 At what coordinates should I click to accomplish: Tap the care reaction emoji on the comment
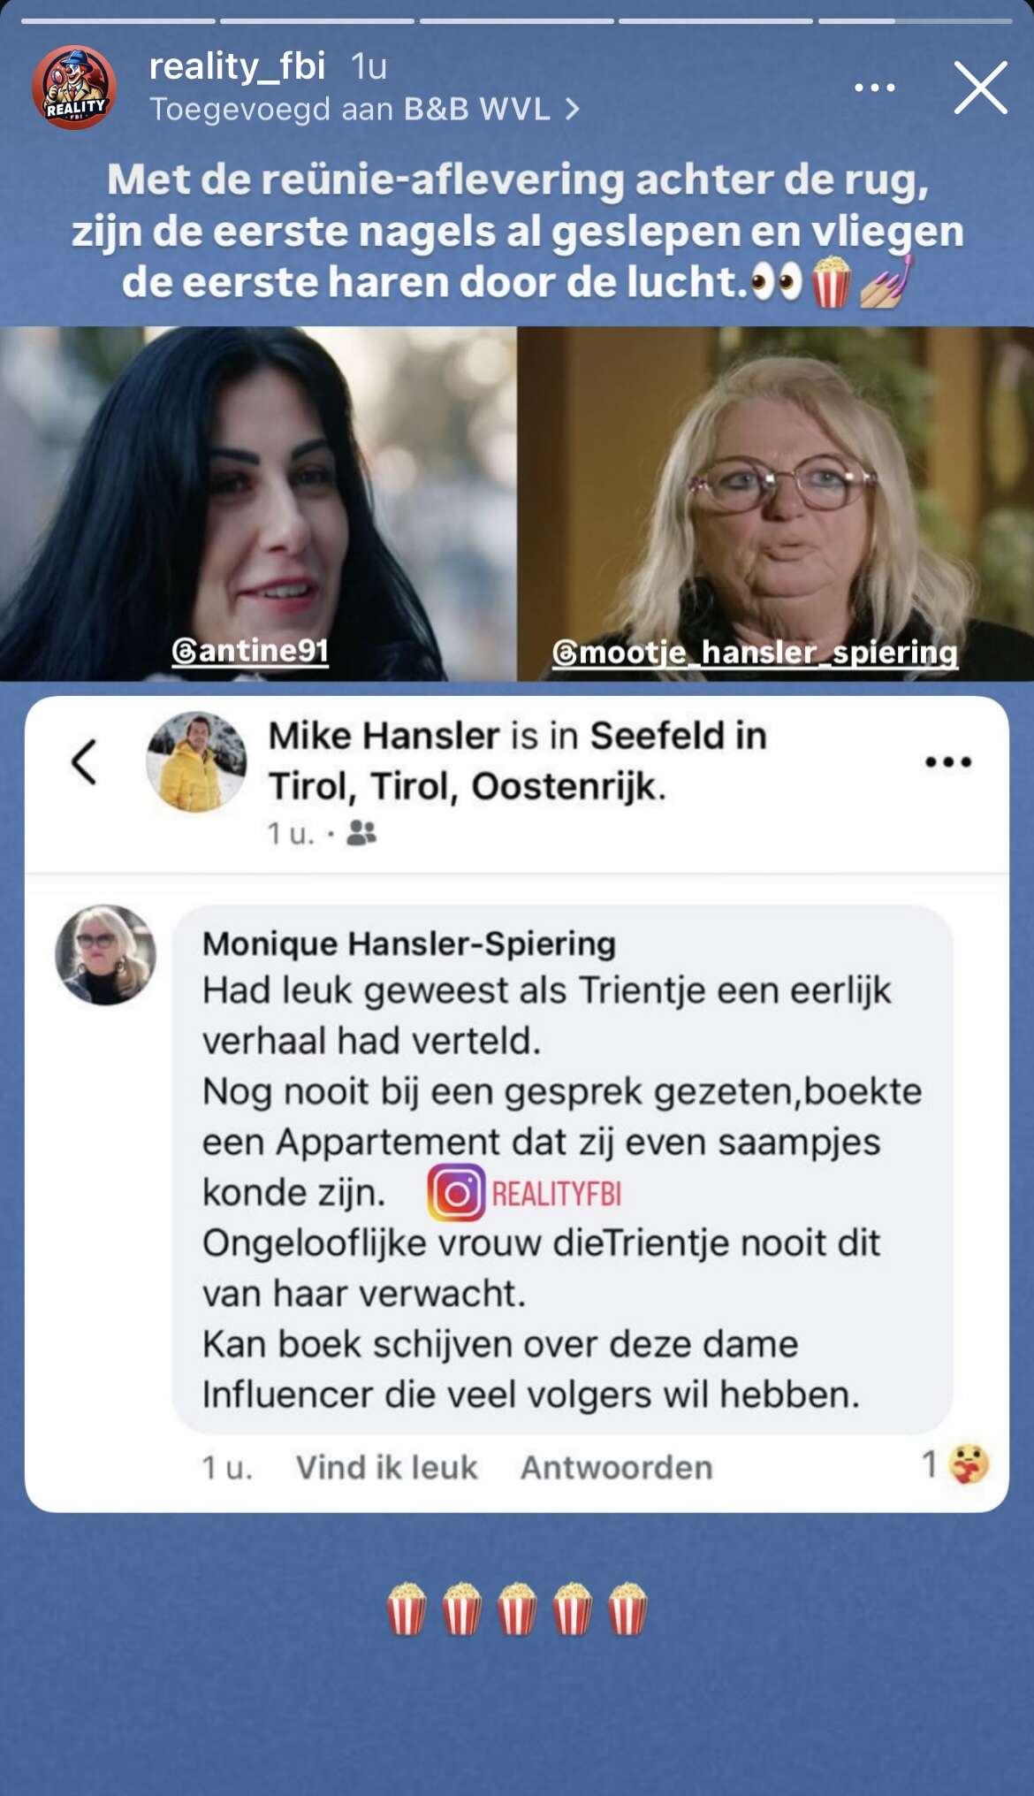[x=969, y=1464]
